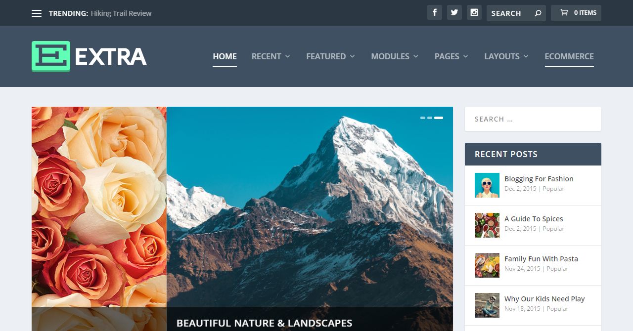Screen dimensions: 633x331
Task: Select the first slider pagination dot
Action: pos(423,118)
